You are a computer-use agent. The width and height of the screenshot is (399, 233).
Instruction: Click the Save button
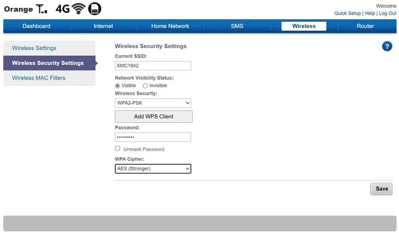tap(382, 189)
